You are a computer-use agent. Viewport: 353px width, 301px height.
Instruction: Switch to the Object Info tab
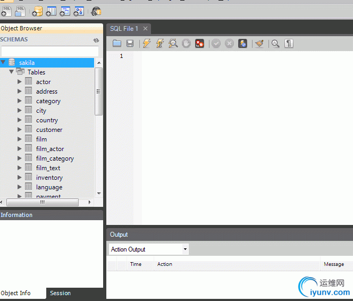[x=15, y=293]
